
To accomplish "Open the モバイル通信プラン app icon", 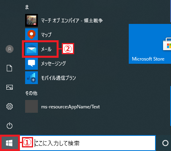I will 31,78.
